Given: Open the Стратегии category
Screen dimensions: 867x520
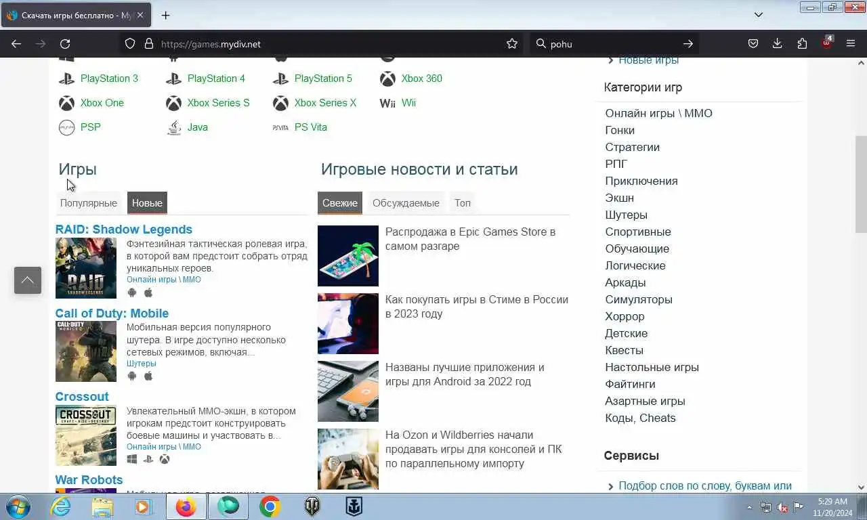Looking at the screenshot, I should point(632,147).
